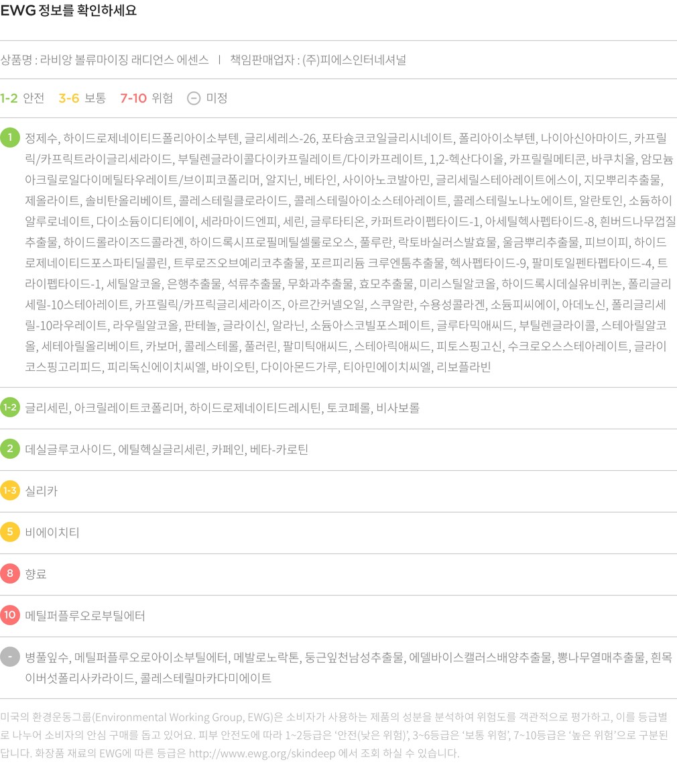Click the 향료 ingredient
This screenshot has width=677, height=764.
pos(36,574)
